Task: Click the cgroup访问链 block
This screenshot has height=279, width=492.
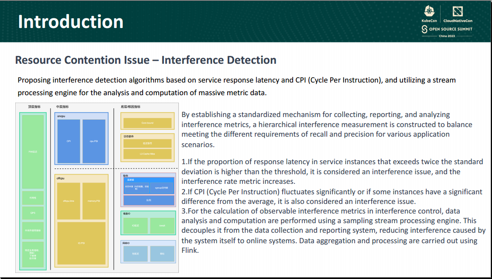Action: coord(161,188)
